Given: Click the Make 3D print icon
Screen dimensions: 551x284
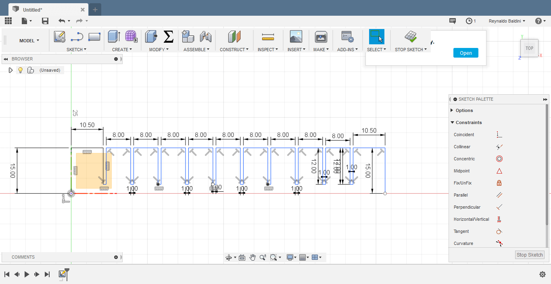Looking at the screenshot, I should [x=321, y=37].
